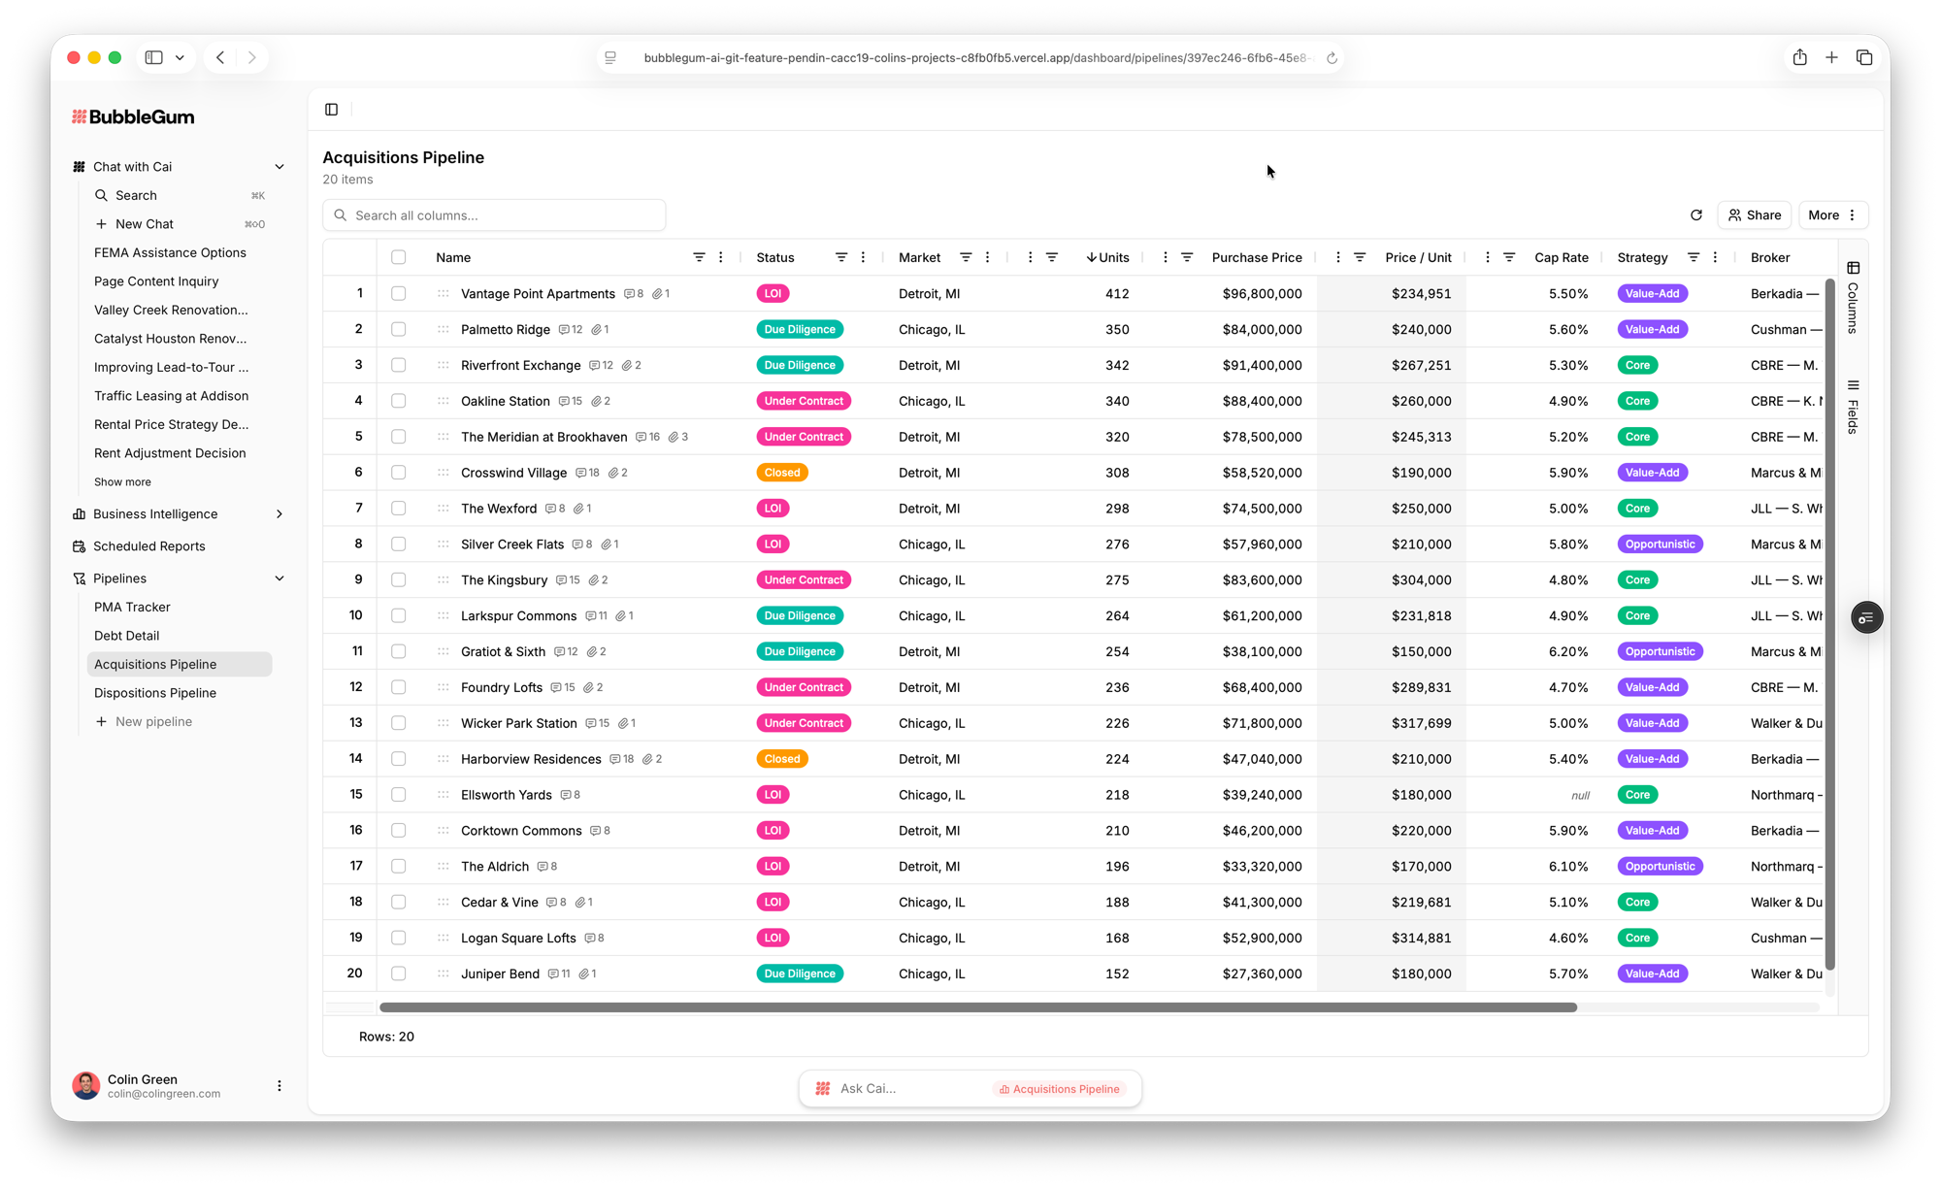This screenshot has height=1188, width=1941.
Task: Click the browser share icon
Action: (1800, 57)
